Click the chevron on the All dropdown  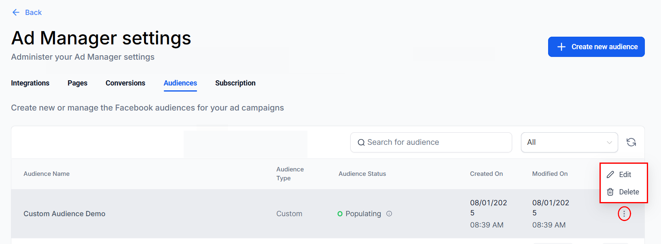pos(609,142)
